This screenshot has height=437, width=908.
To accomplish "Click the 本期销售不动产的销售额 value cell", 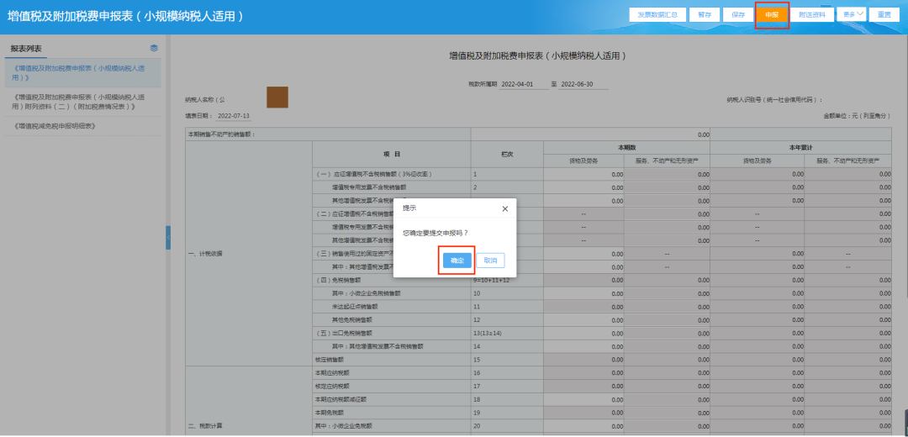I will click(x=590, y=134).
